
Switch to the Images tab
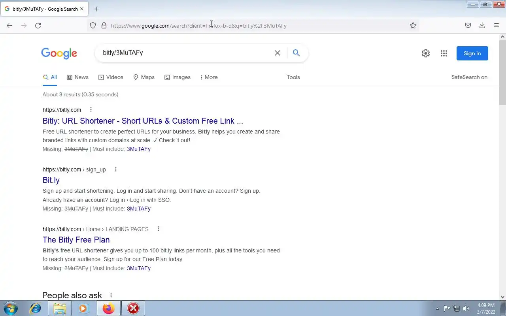click(177, 77)
